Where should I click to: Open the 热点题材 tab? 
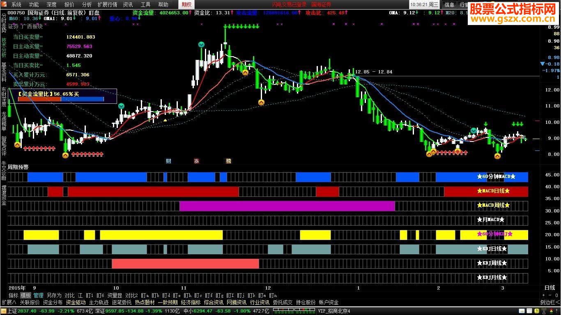click(x=145, y=303)
